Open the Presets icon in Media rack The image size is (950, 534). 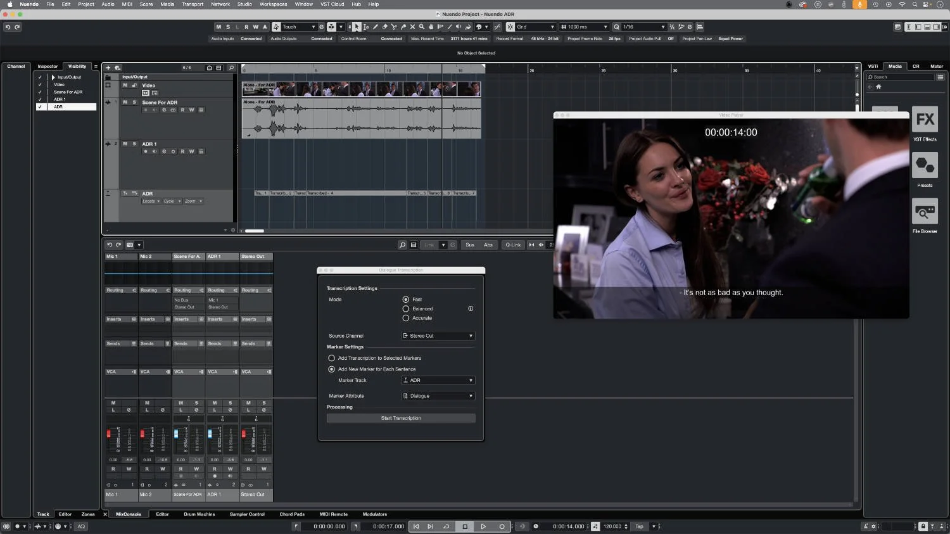pos(925,165)
